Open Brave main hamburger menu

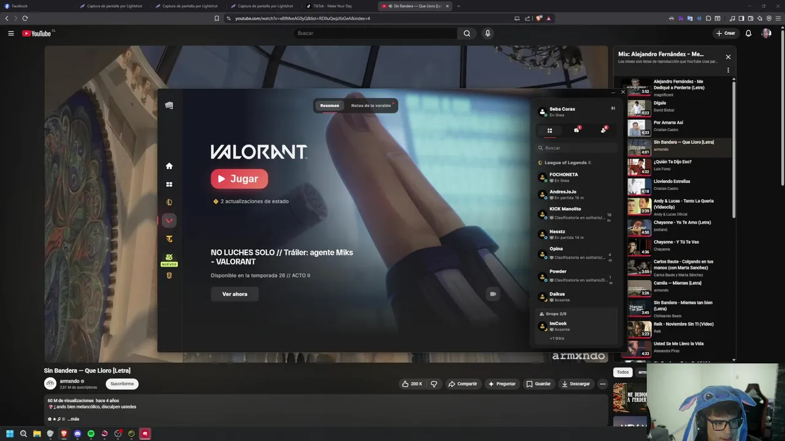(778, 18)
